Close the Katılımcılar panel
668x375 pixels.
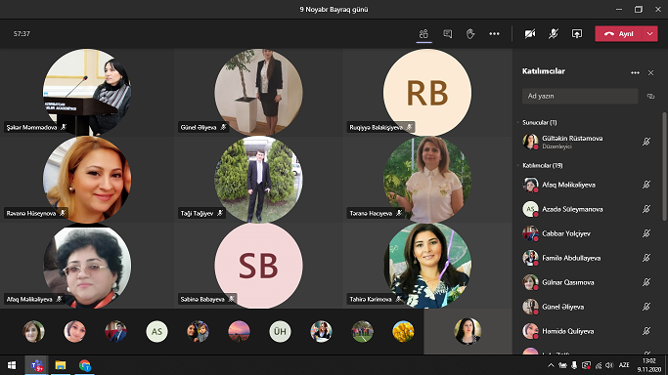[650, 72]
